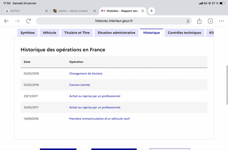Tap the browser back arrow
Screen dimensions: 228x150
(x=6, y=21)
